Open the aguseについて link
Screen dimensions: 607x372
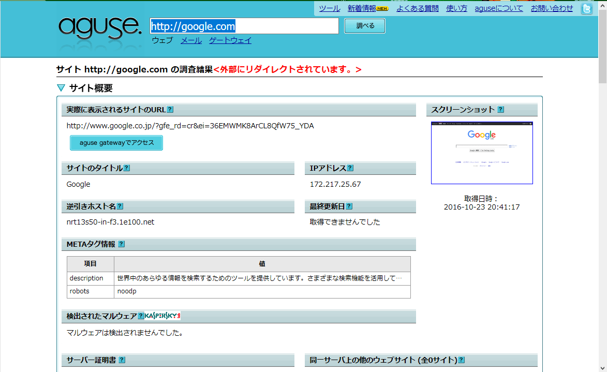pyautogui.click(x=499, y=8)
